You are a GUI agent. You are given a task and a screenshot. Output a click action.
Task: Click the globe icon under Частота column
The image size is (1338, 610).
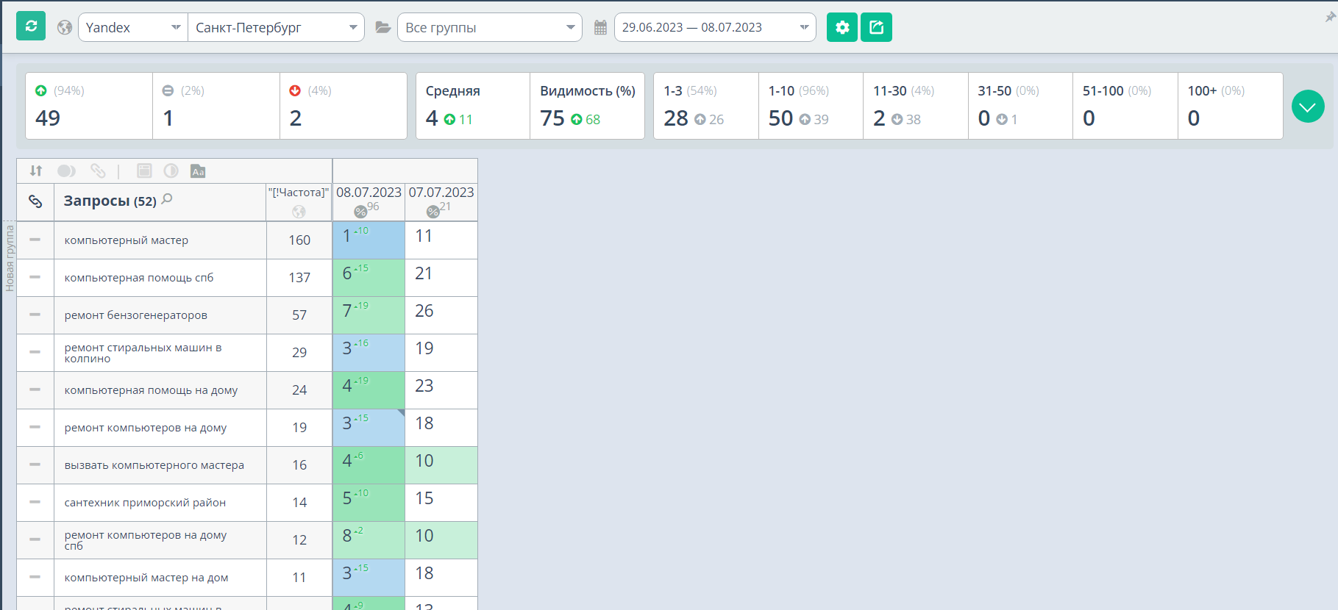pos(299,212)
